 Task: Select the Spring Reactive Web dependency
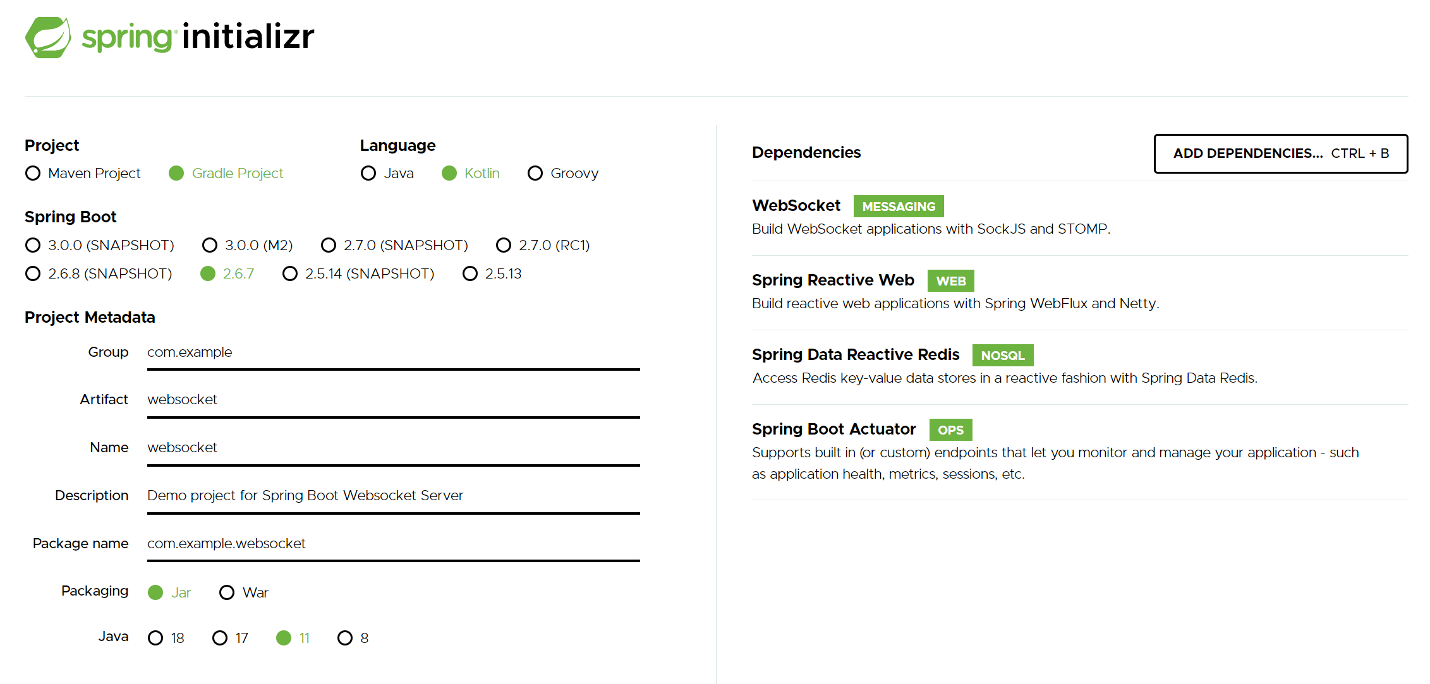click(x=833, y=280)
